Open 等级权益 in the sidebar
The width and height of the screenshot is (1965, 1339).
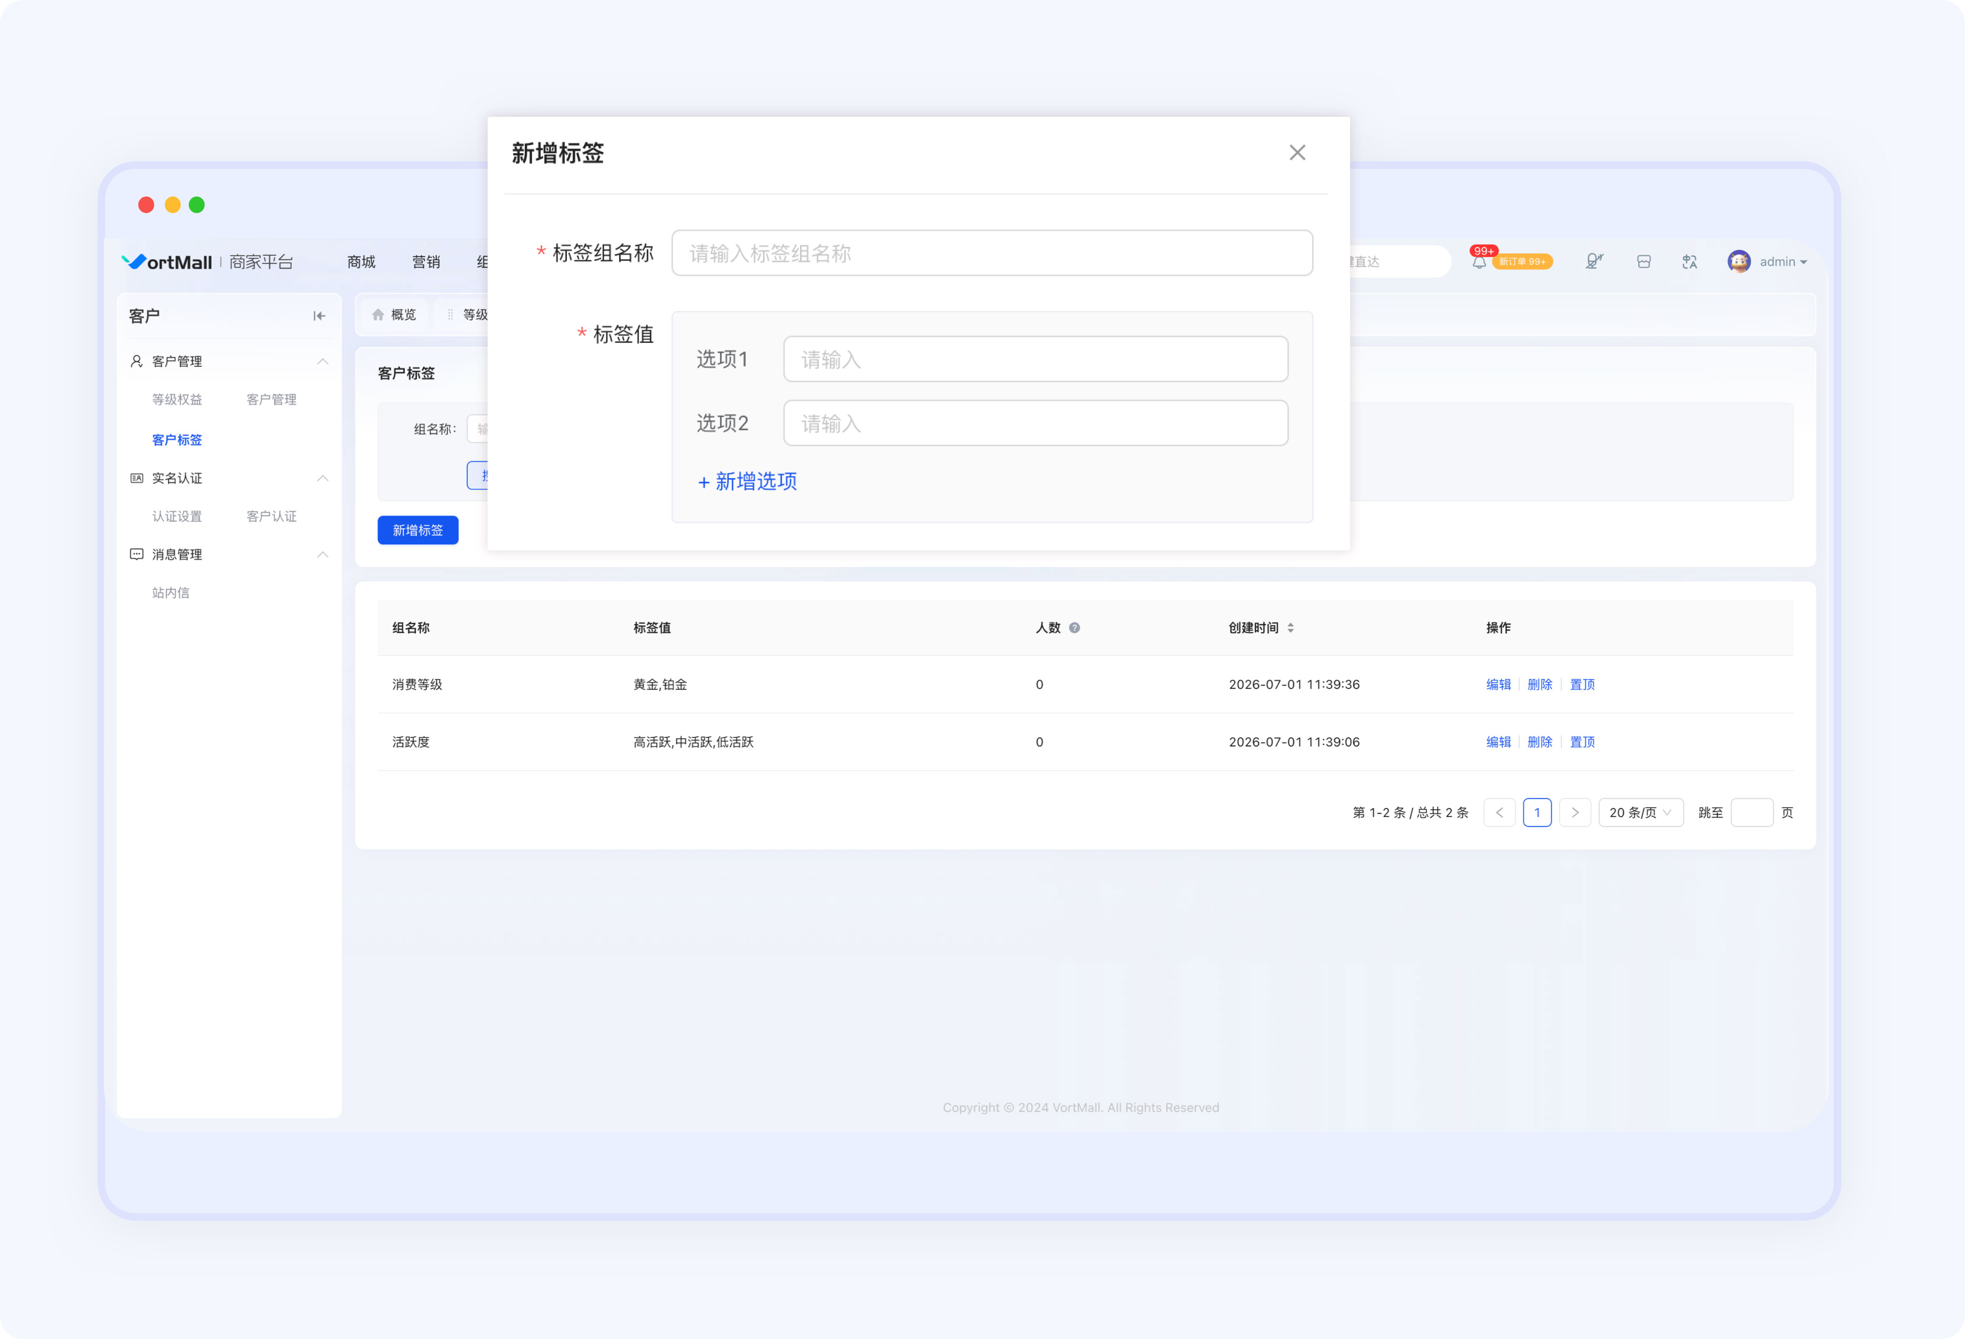tap(177, 399)
